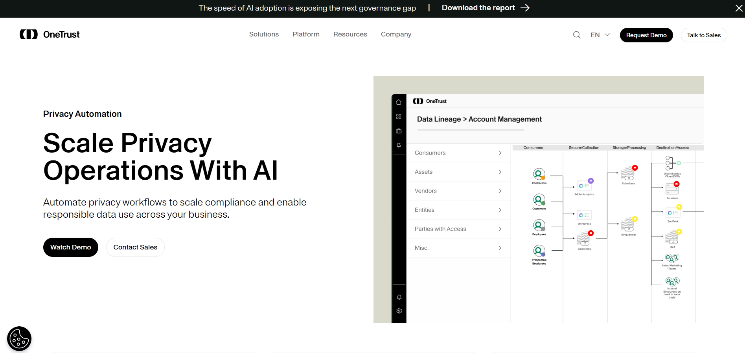Click the Prospective Employees icon in the diagram
The width and height of the screenshot is (745, 353).
click(539, 251)
